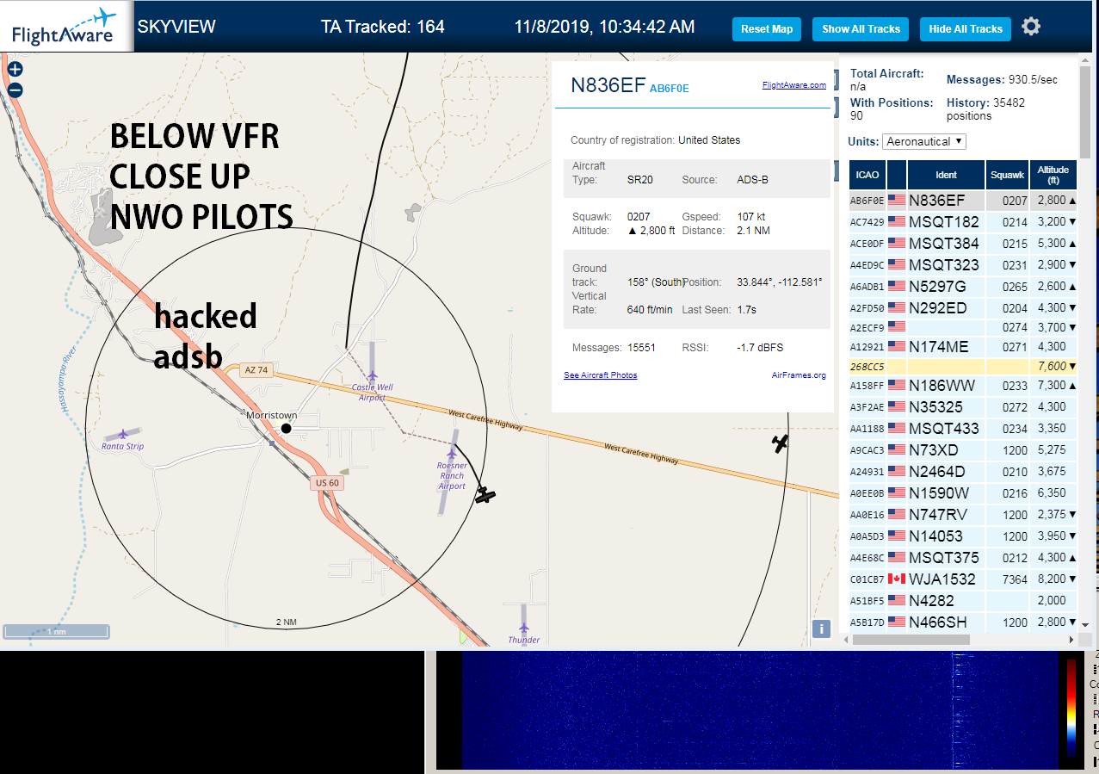Select the N73XD aircraft row
Image resolution: width=1099 pixels, height=774 pixels.
tap(962, 449)
